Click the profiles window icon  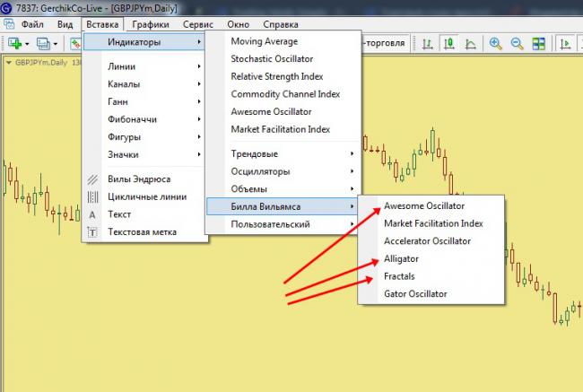[43, 44]
